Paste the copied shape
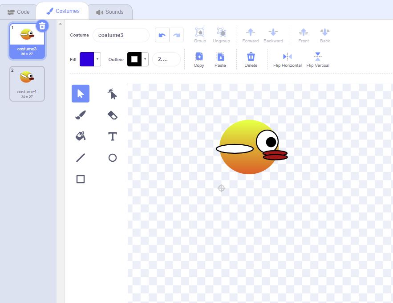 (x=220, y=60)
